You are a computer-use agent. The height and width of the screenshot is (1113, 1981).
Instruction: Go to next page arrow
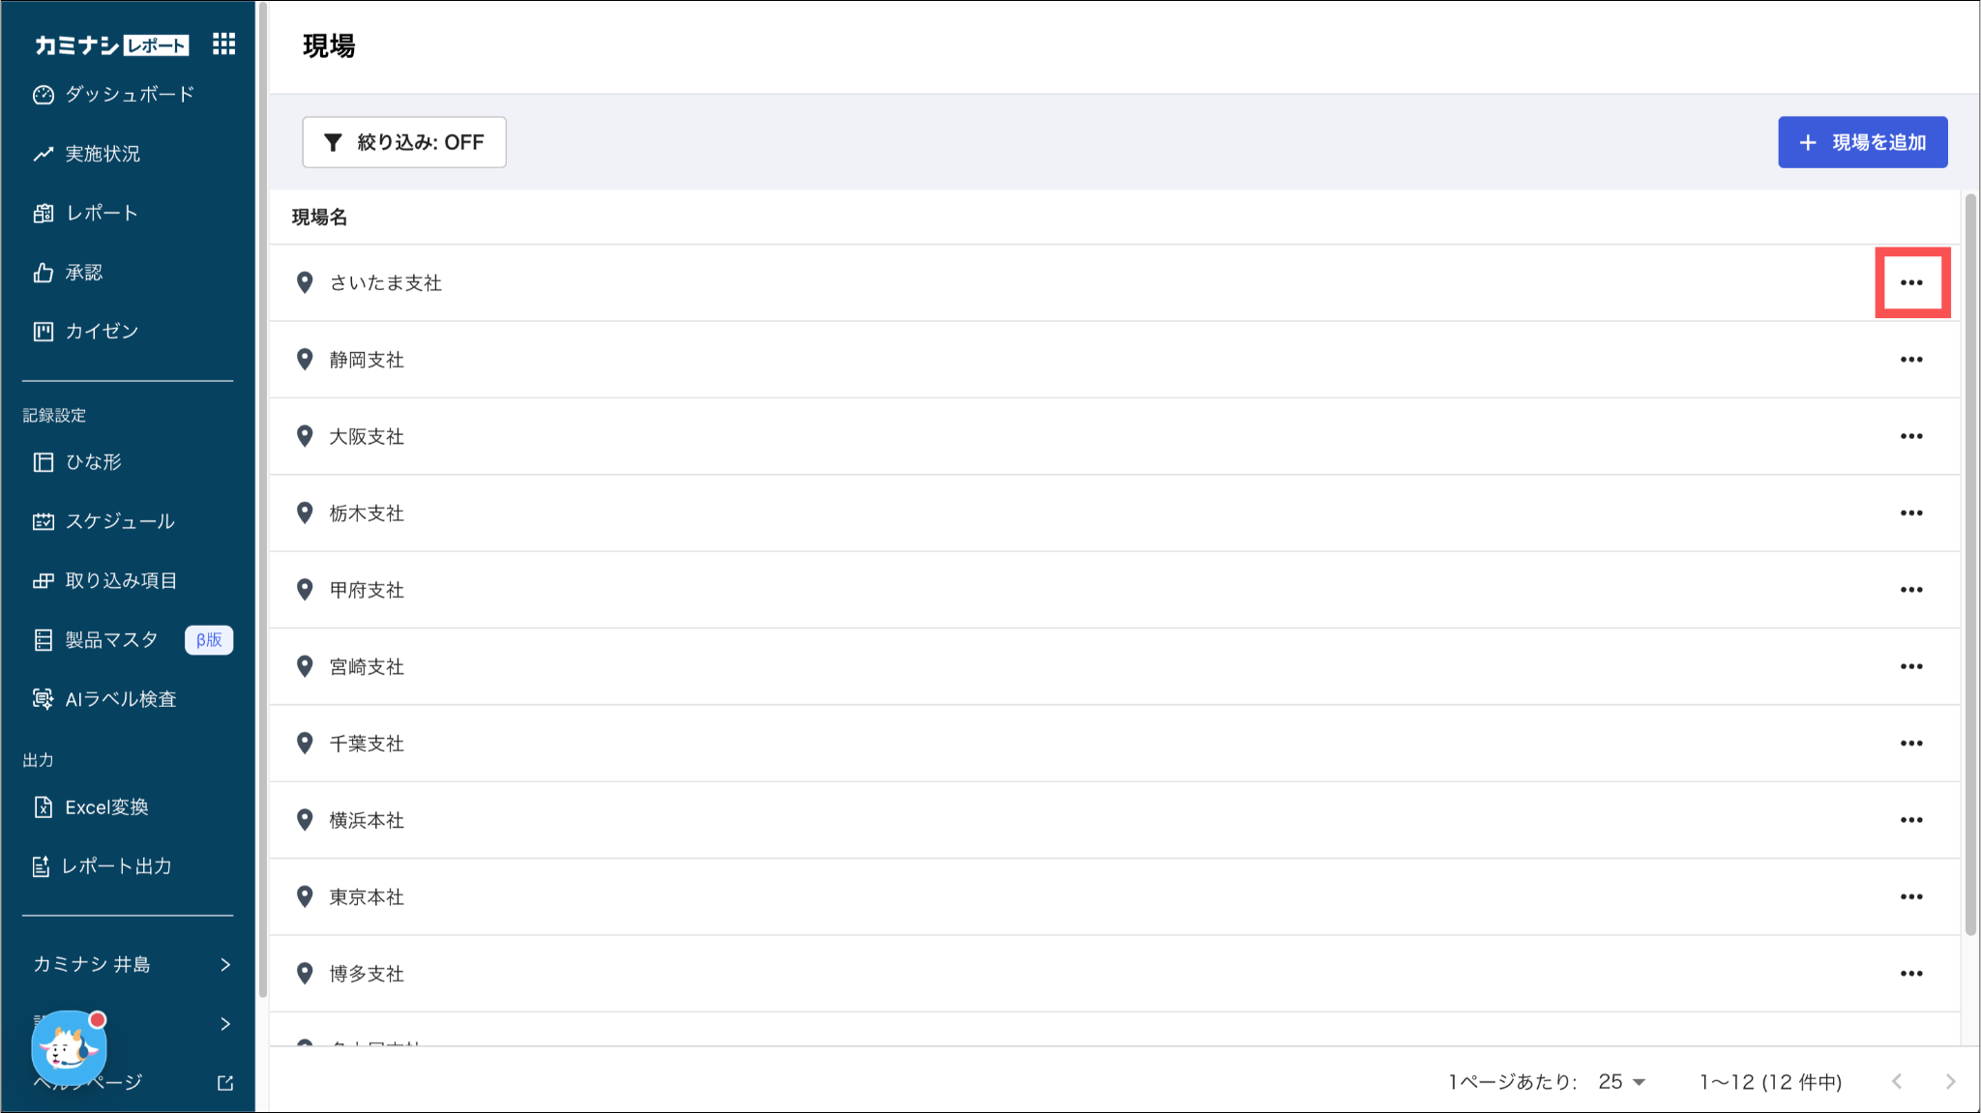[x=1950, y=1081]
